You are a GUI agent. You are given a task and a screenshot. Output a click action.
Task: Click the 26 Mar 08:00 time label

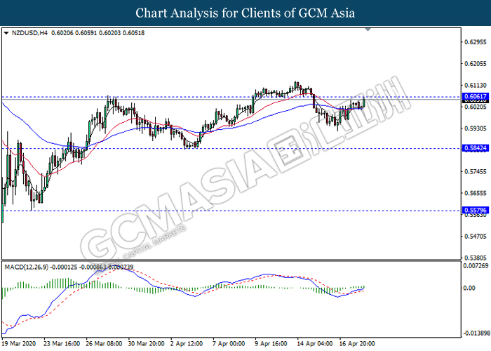pyautogui.click(x=104, y=344)
